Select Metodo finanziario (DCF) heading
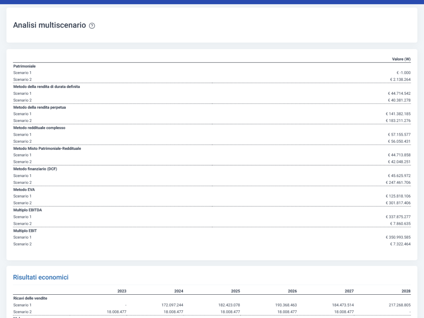This screenshot has height=318, width=424. point(35,169)
